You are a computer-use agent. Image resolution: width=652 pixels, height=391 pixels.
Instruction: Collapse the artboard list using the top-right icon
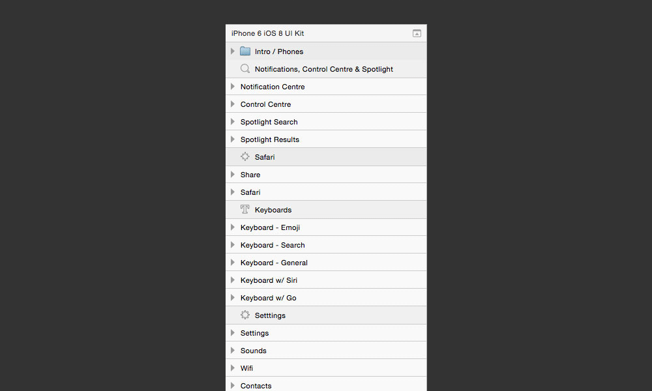[417, 33]
